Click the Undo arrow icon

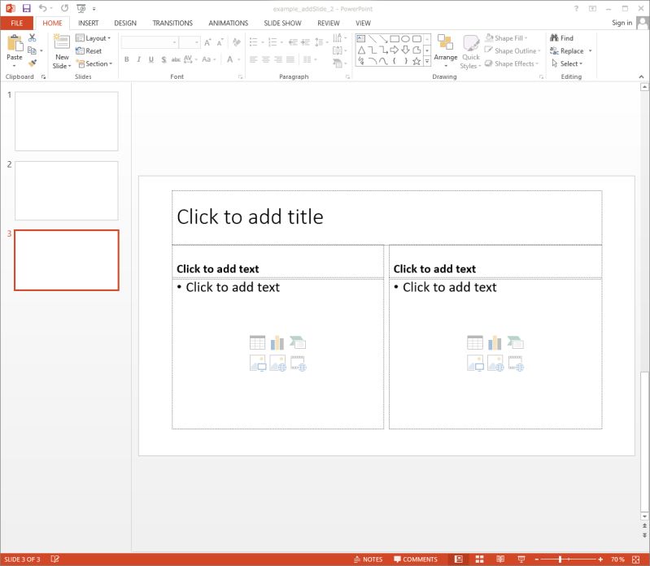click(42, 8)
